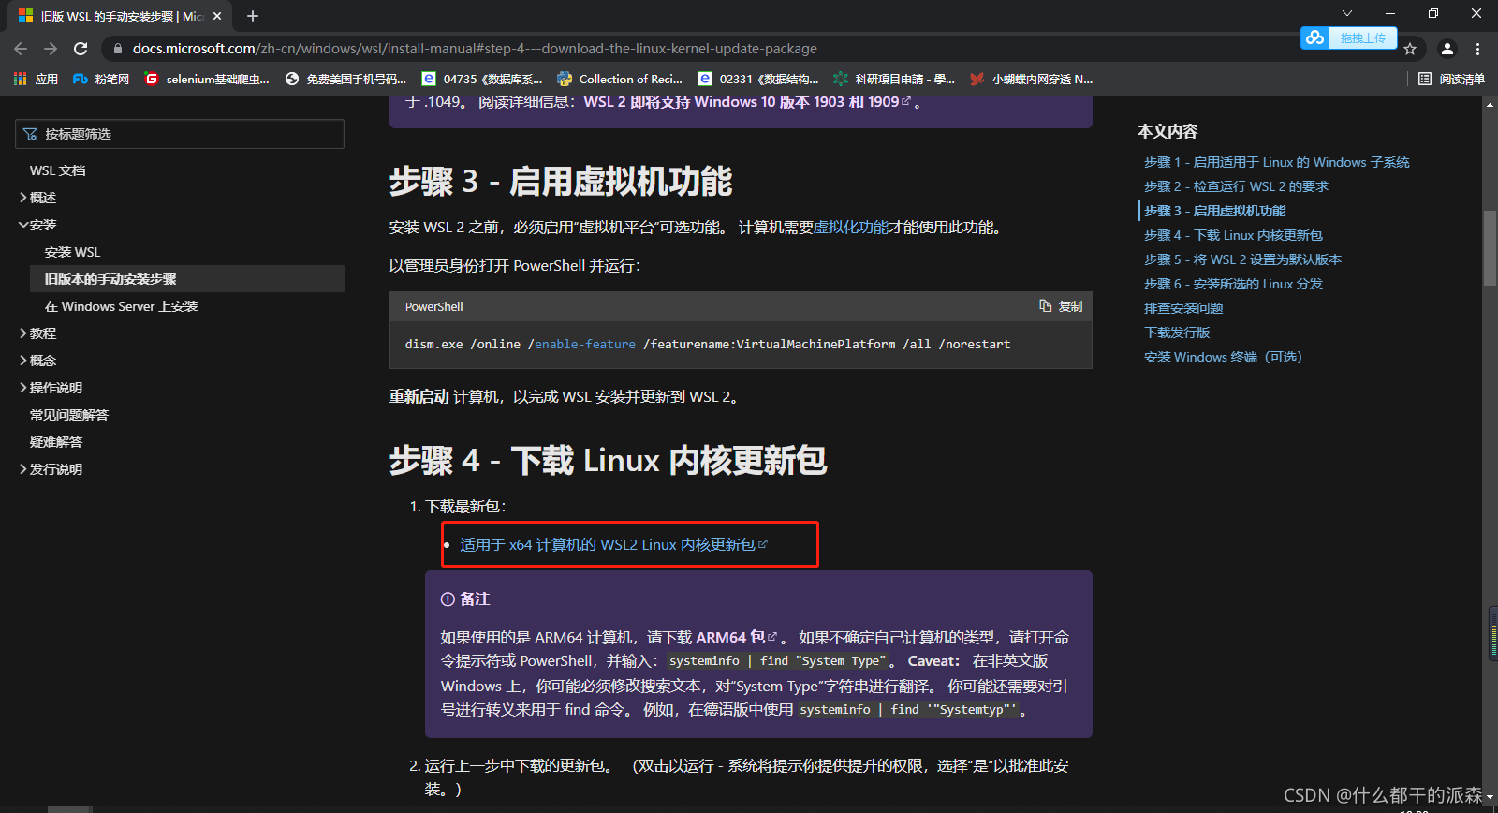Open the Collection of Reci... bookmark
Screen dimensions: 1498x813
pos(620,79)
